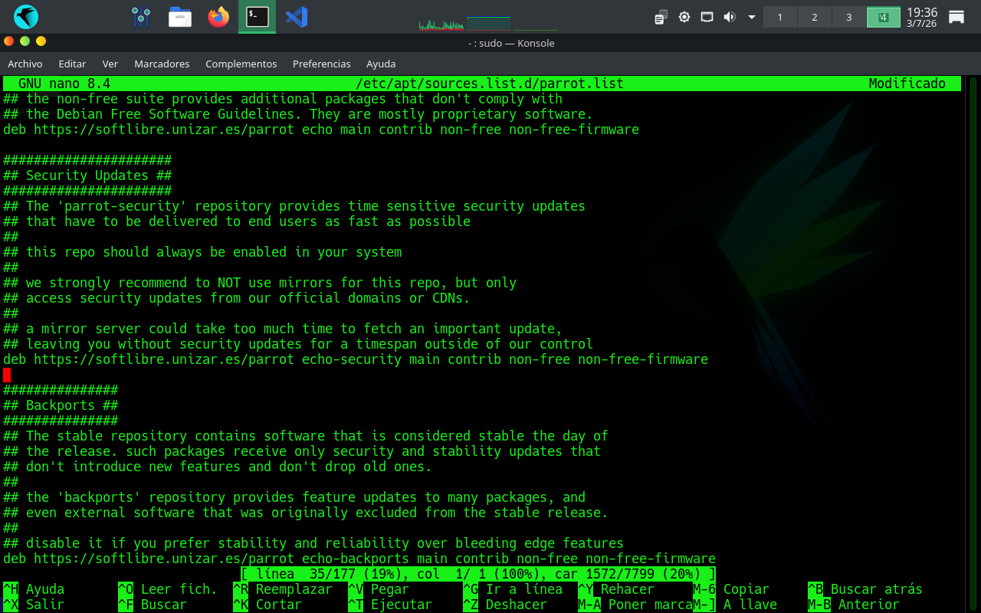Screen dimensions: 981x613
Task: Open the Editar menu
Action: pyautogui.click(x=72, y=64)
